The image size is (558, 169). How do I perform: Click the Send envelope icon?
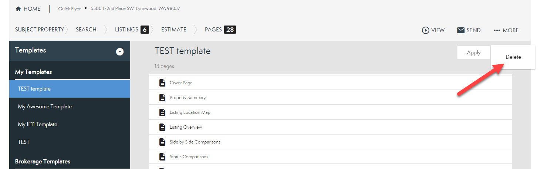coord(461,30)
